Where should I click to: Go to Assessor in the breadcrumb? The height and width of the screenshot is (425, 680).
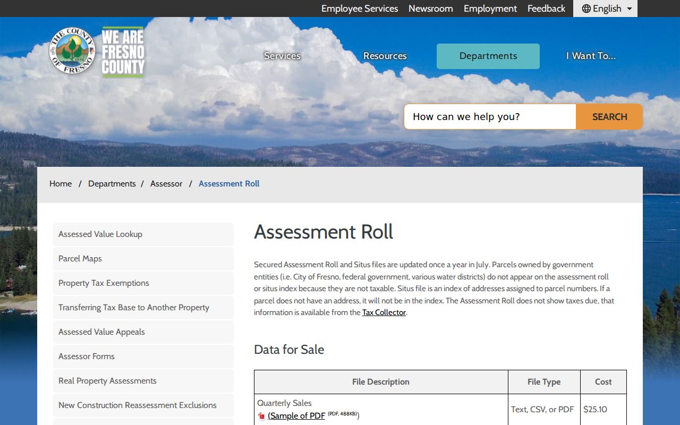(166, 184)
